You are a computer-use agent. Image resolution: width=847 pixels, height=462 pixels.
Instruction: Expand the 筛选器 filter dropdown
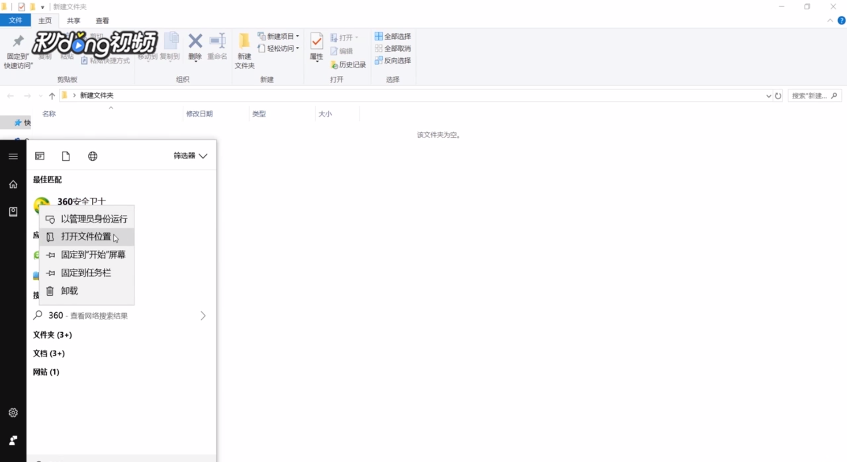(x=190, y=156)
